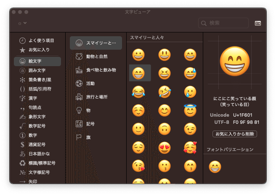Select 句読点 category
Viewport: 276px width, 195px height.
point(37,107)
